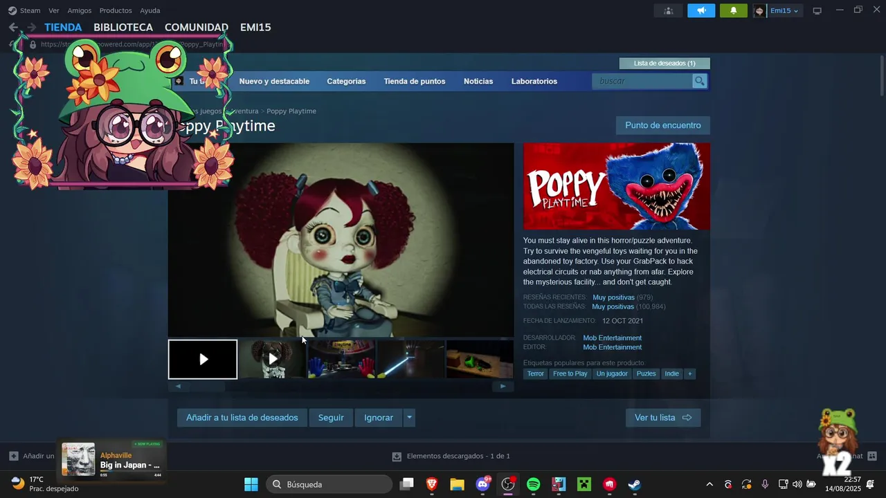This screenshot has width=886, height=498.
Task: Open developer Mob Entertainment link
Action: click(x=613, y=338)
